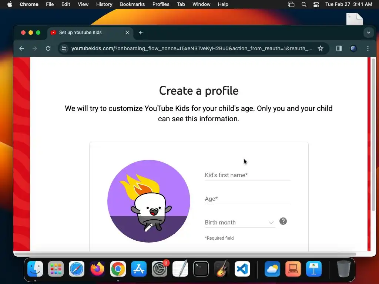This screenshot has width=379, height=284.
Task: Open the Chrome profile avatar
Action: 353,48
